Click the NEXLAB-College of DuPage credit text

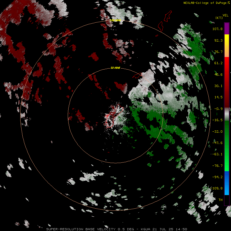pos(206,3)
